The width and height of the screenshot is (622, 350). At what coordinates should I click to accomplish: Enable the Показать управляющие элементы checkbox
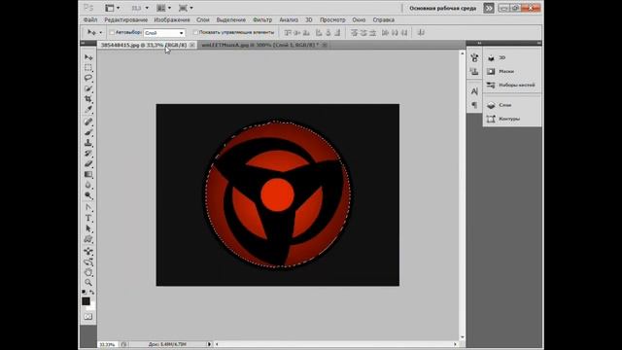tap(195, 32)
